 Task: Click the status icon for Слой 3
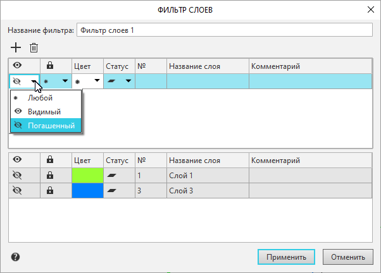(x=112, y=190)
